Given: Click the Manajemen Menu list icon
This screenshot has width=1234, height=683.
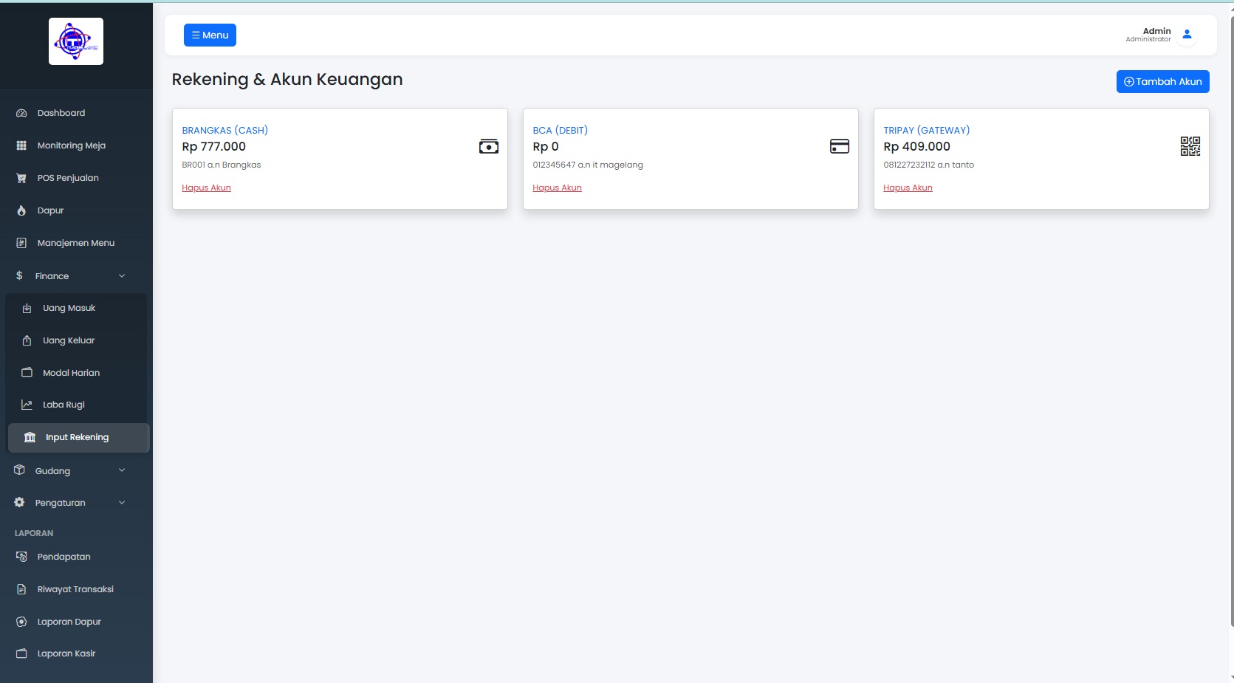Looking at the screenshot, I should tap(21, 243).
